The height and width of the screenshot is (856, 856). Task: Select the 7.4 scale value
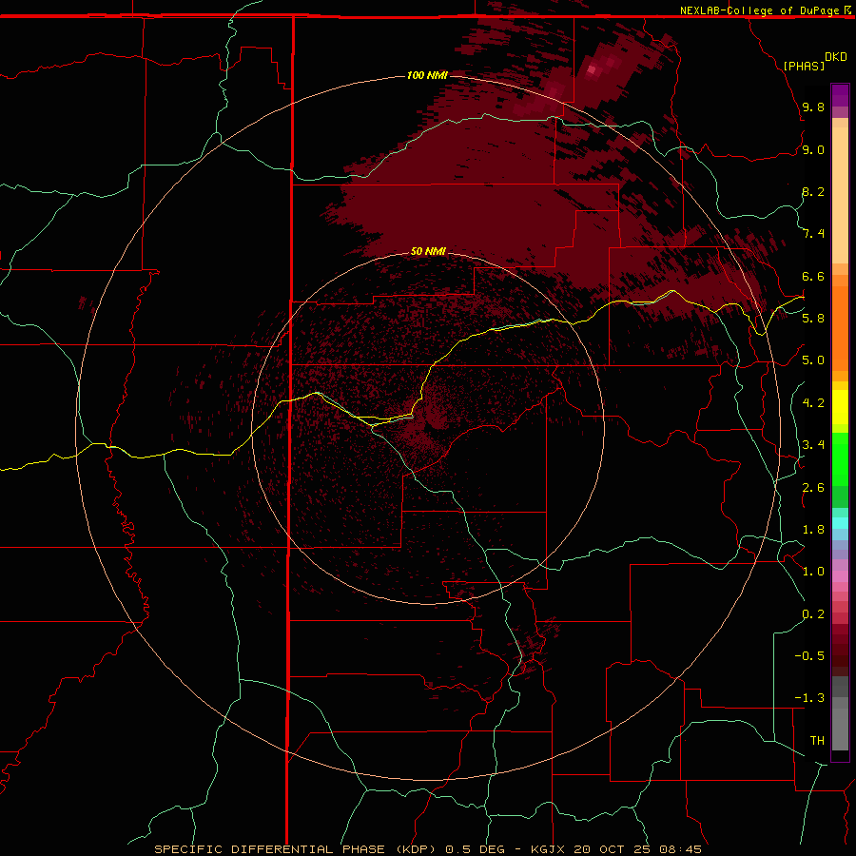pos(813,234)
